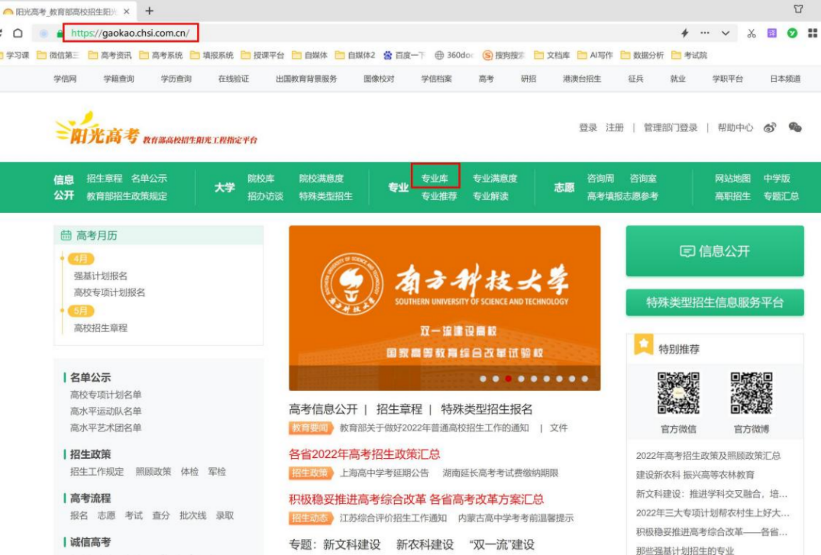The image size is (821, 555).
Task: Open 高校专项计划名单 link
Action: click(x=105, y=394)
